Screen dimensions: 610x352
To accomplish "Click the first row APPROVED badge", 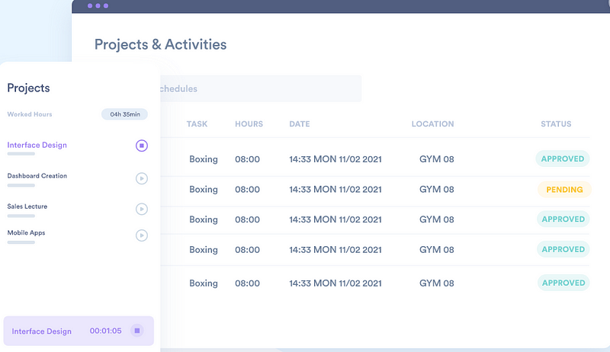I will [x=563, y=159].
